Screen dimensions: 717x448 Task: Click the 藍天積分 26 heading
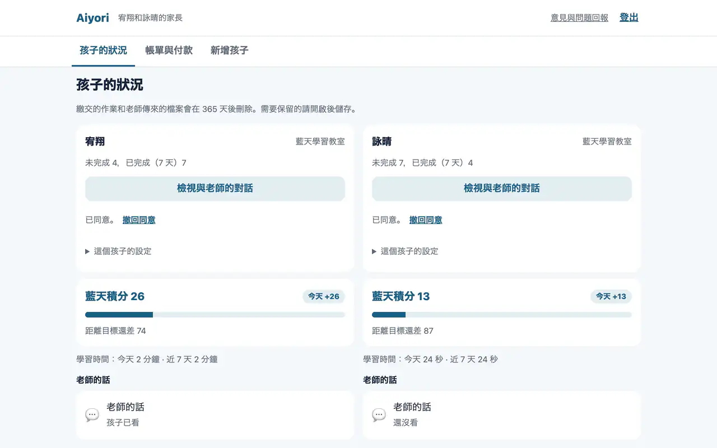click(x=115, y=296)
